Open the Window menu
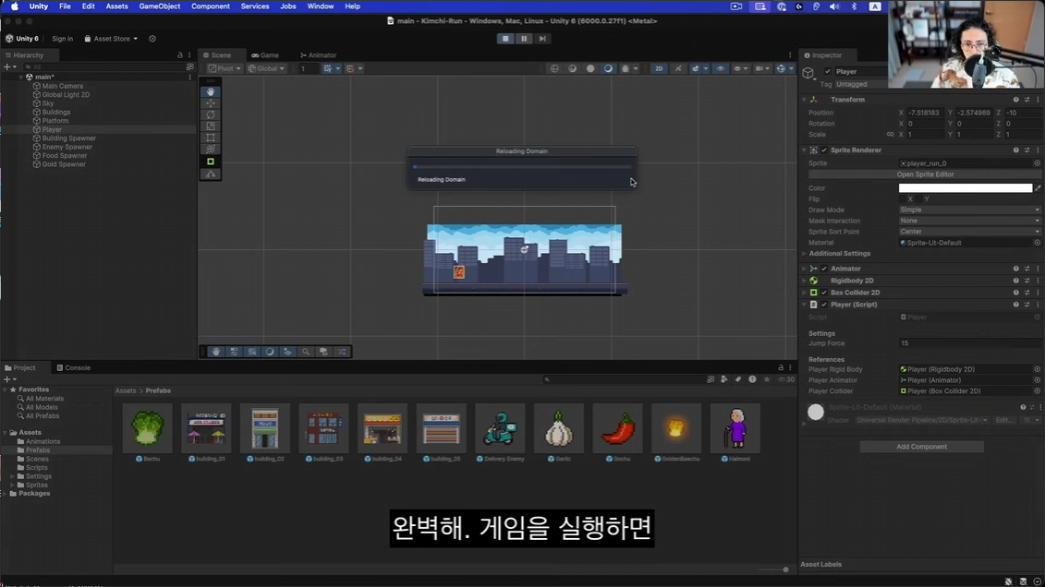1045x587 pixels. [x=320, y=6]
